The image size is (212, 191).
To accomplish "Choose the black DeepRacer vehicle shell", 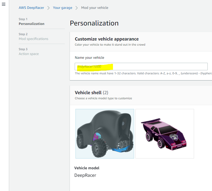I will point(105,134).
